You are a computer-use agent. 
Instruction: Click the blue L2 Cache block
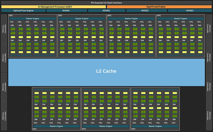pos(106,72)
